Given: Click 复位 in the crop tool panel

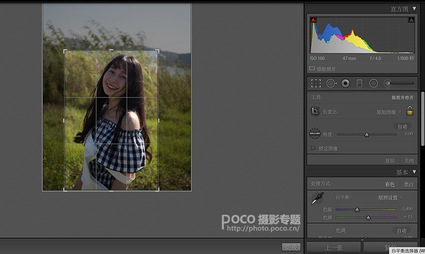Looking at the screenshot, I should [390, 160].
